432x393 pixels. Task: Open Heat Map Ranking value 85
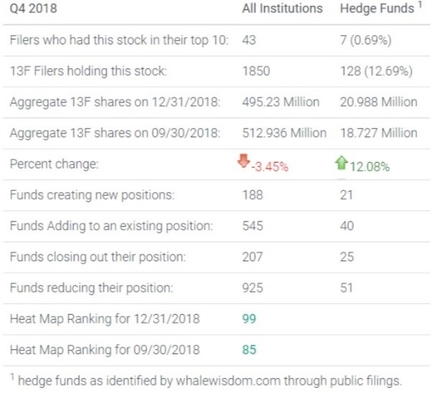tap(250, 350)
